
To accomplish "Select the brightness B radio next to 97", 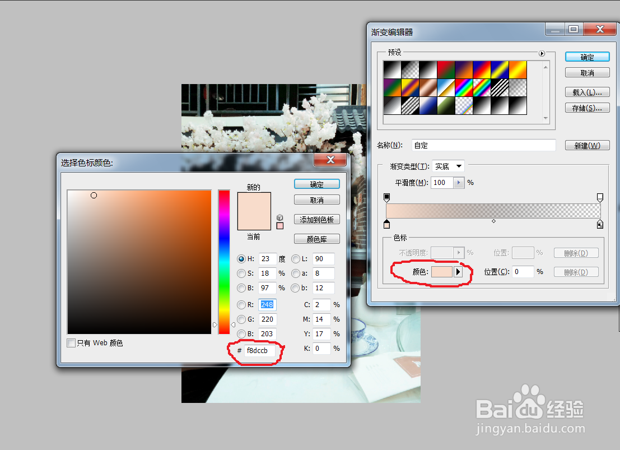I will (x=241, y=288).
